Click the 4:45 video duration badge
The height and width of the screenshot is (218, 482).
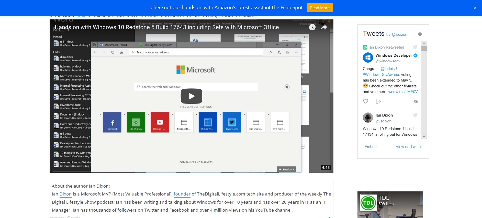point(326,168)
